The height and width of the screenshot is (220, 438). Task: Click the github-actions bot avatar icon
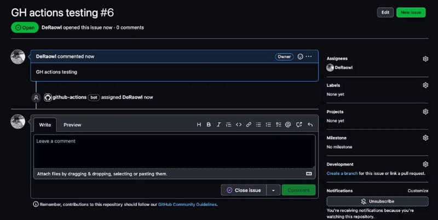tap(48, 97)
